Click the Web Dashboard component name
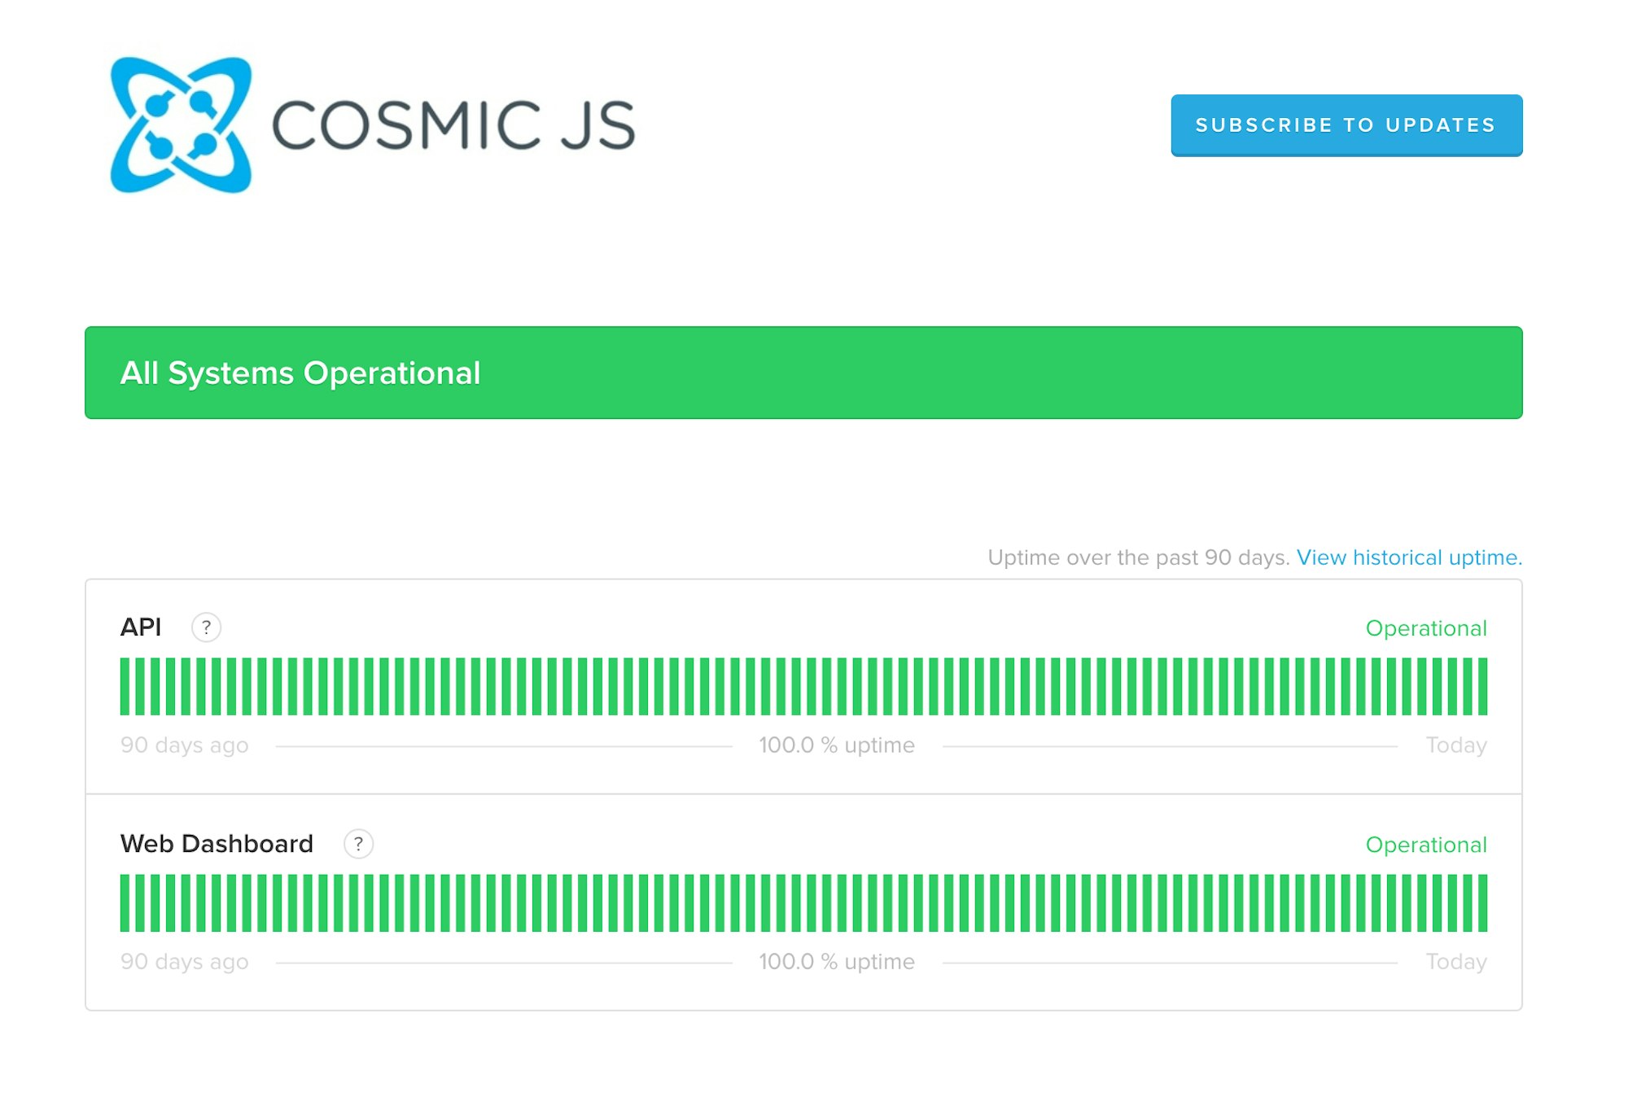The image size is (1628, 1101). pos(217,844)
